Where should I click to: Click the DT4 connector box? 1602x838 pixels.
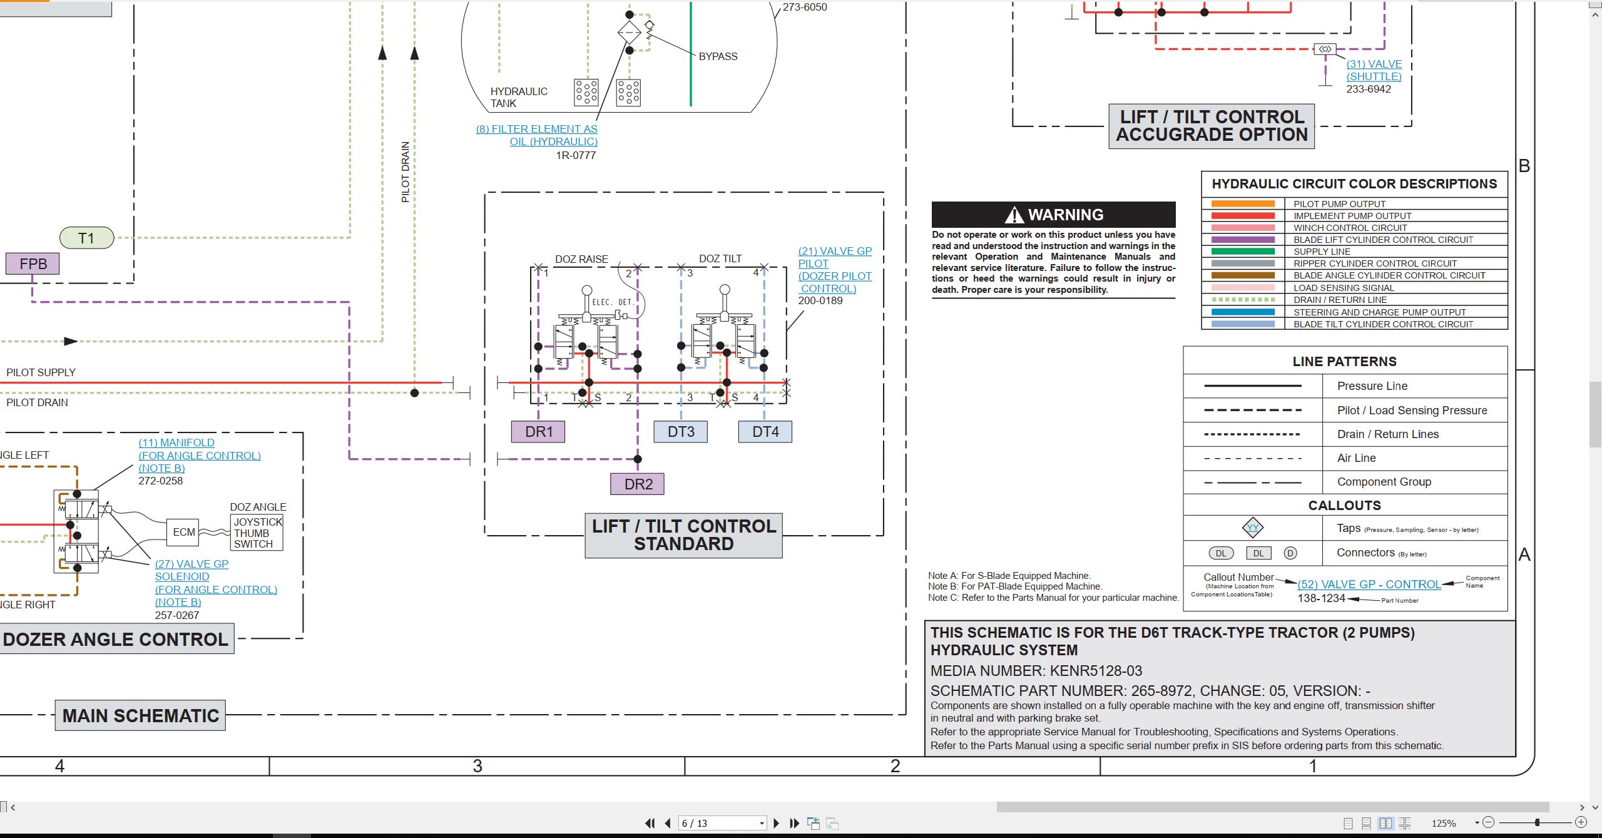click(x=765, y=432)
